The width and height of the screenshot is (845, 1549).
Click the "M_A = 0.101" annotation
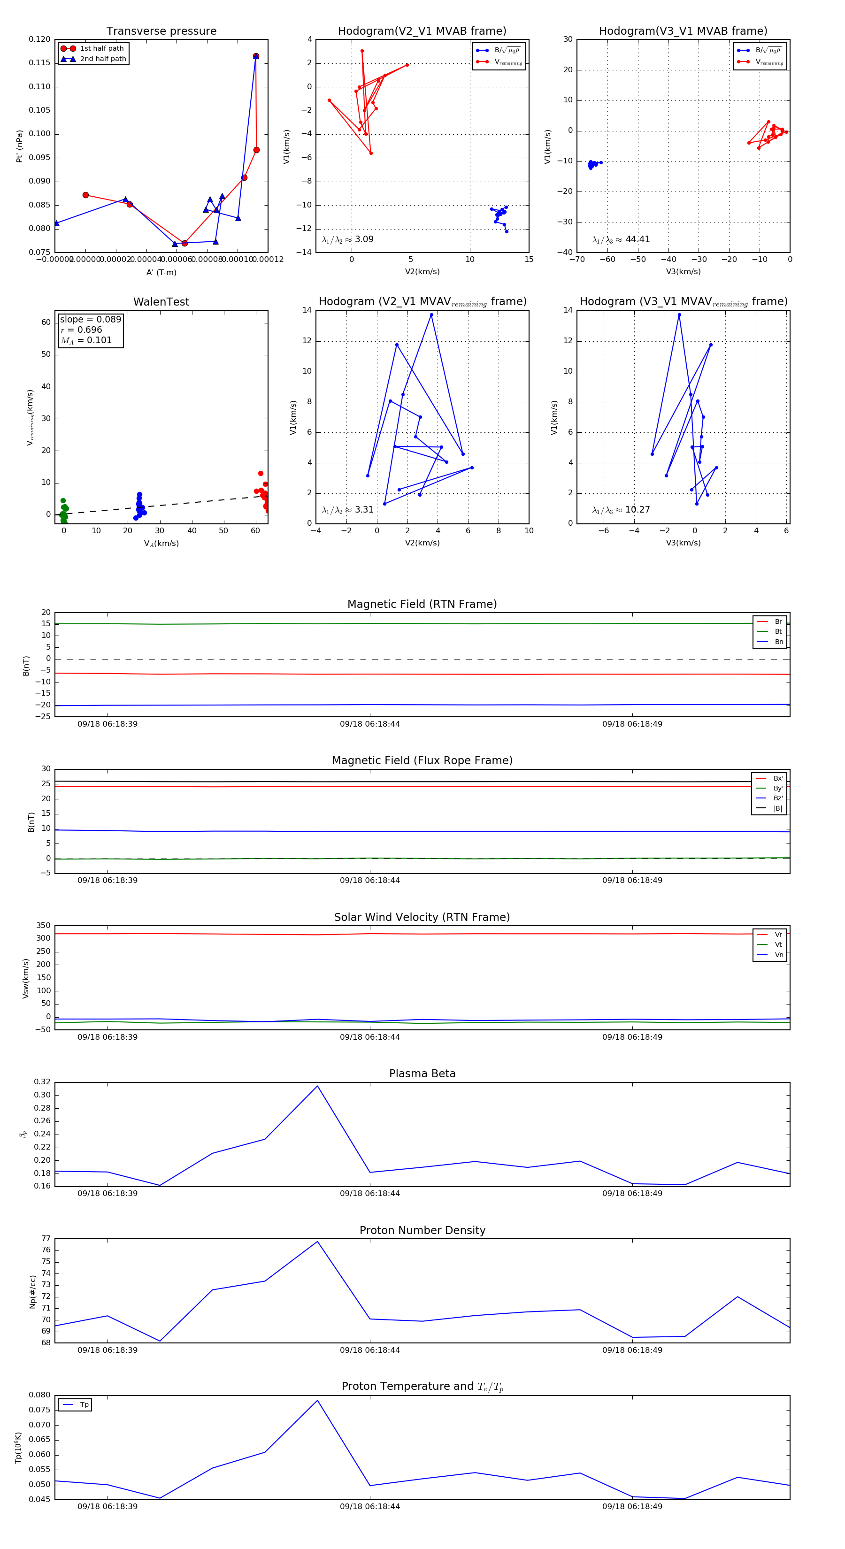[86, 340]
